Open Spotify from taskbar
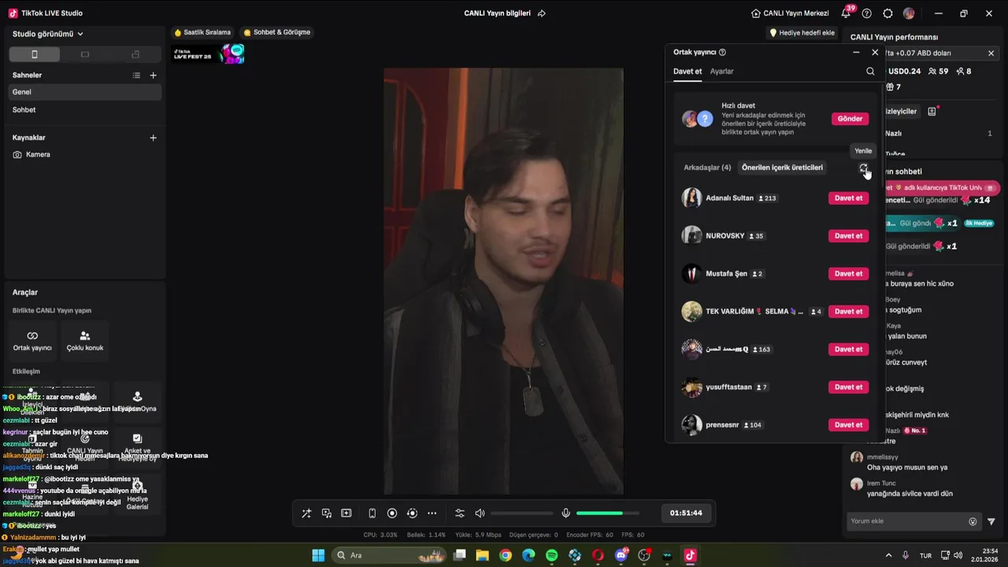The height and width of the screenshot is (567, 1008). (x=552, y=555)
